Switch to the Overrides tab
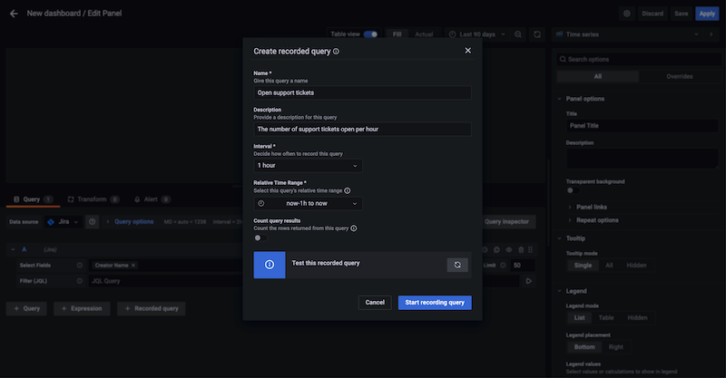 pyautogui.click(x=680, y=77)
